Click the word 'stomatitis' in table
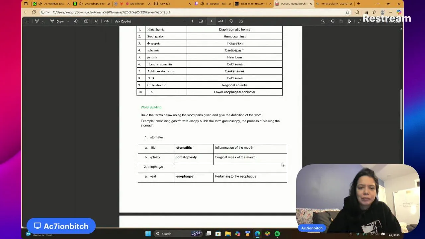The width and height of the screenshot is (425, 239). [x=184, y=148]
